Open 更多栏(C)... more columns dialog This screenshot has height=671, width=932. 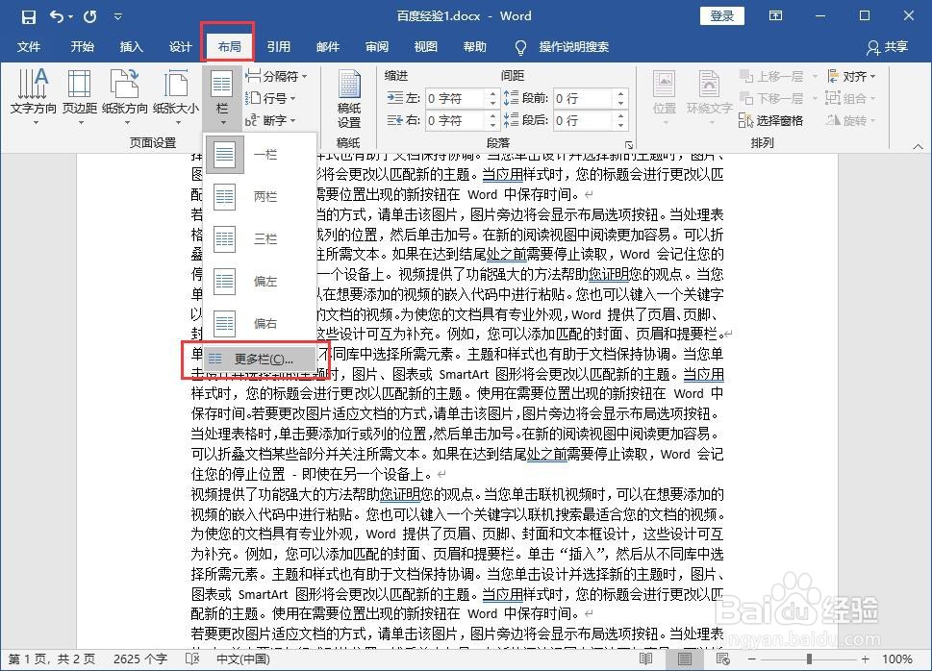pyautogui.click(x=260, y=359)
